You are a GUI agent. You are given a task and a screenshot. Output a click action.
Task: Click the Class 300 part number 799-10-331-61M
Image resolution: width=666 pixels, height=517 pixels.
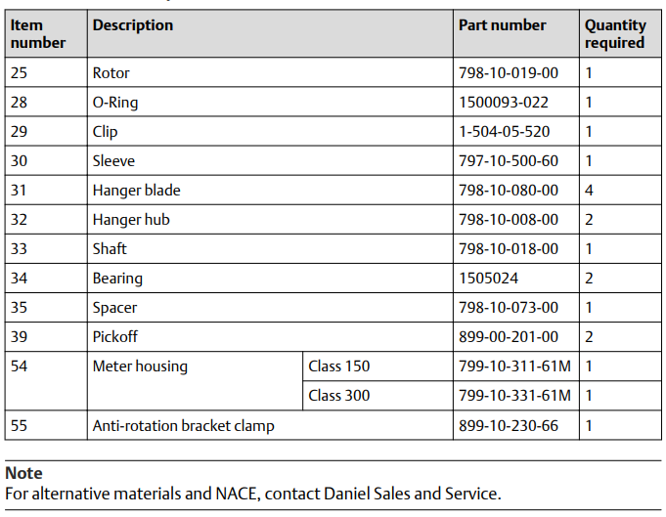[514, 397]
